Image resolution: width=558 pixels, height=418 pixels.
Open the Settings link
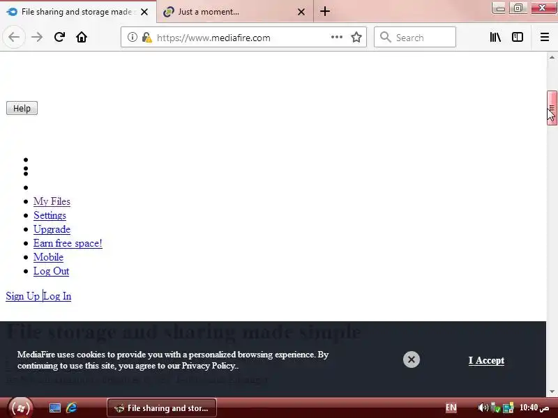(x=50, y=215)
